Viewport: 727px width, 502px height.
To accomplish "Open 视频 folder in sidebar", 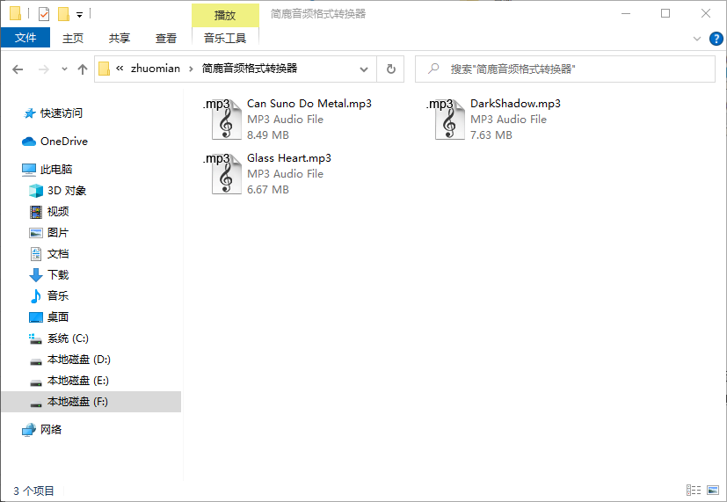I will coord(58,212).
